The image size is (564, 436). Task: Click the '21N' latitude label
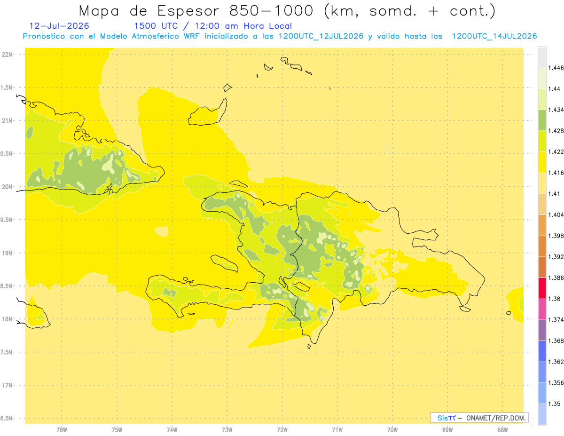[x=8, y=120]
